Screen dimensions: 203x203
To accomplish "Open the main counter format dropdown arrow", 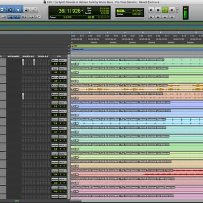I will click(x=82, y=11).
